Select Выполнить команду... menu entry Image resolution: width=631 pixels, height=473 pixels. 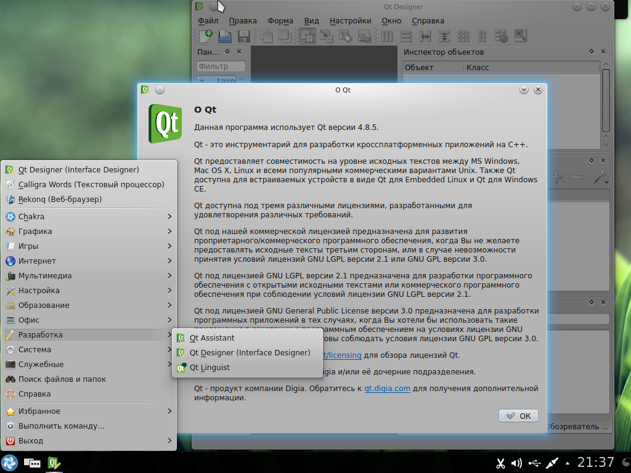89,426
